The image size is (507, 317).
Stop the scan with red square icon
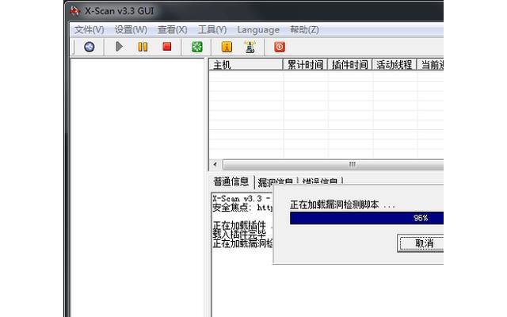point(167,47)
